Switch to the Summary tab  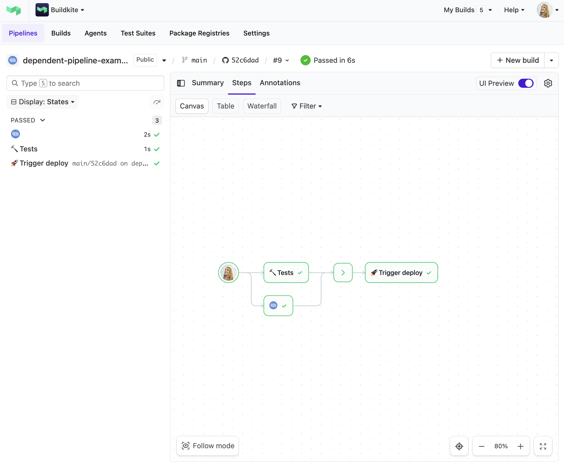point(208,83)
